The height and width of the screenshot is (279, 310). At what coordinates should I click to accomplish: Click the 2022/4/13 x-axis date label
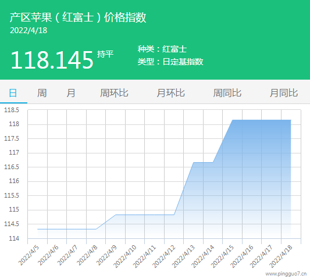click(x=183, y=256)
